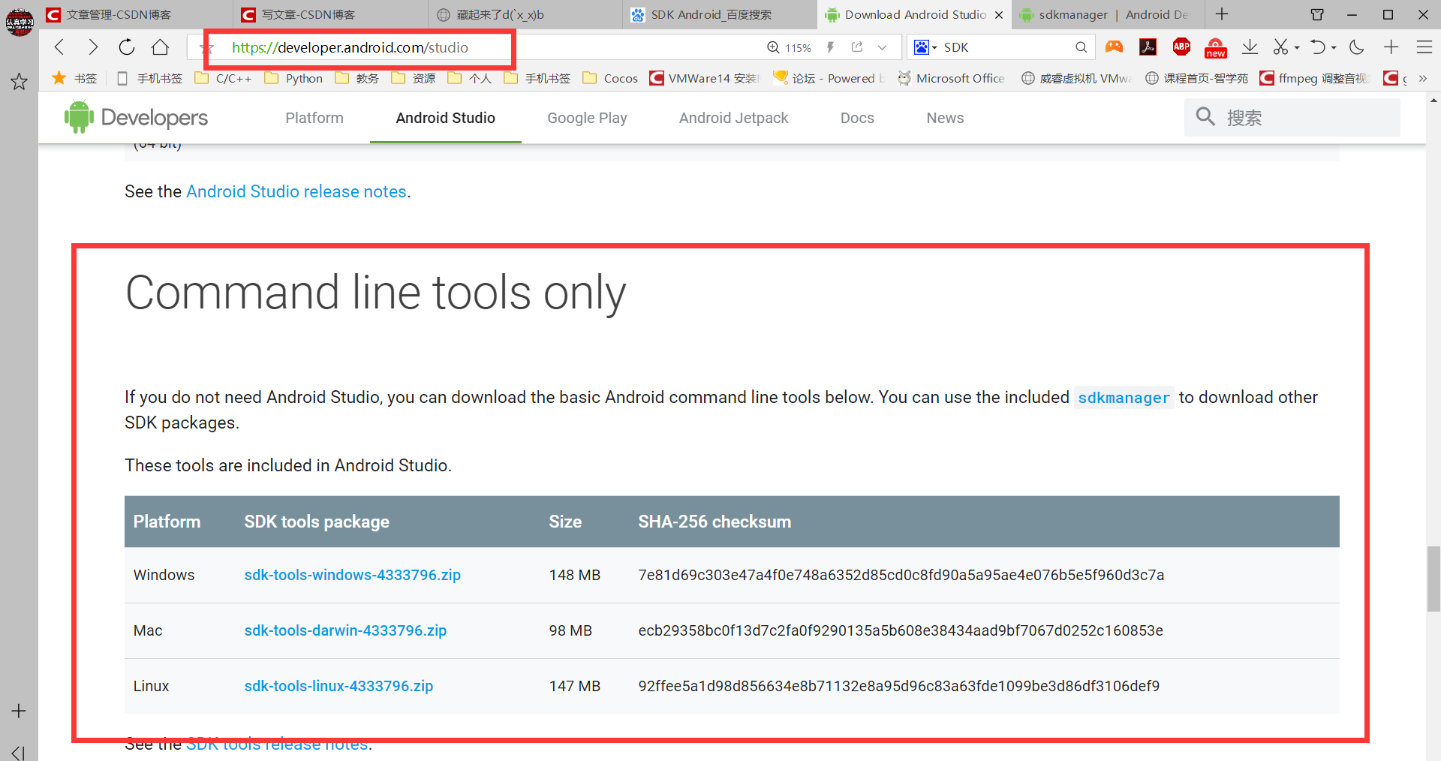
Task: Switch to sdkmanager Android Developers tab
Action: (1108, 14)
